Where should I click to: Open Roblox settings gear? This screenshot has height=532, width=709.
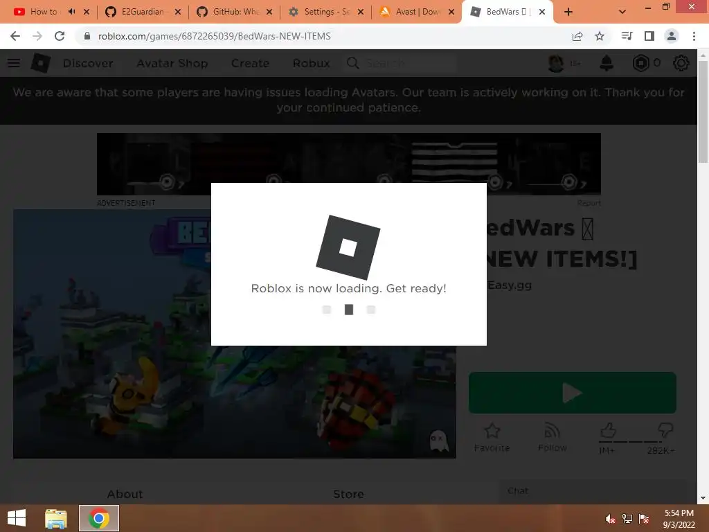click(x=681, y=63)
